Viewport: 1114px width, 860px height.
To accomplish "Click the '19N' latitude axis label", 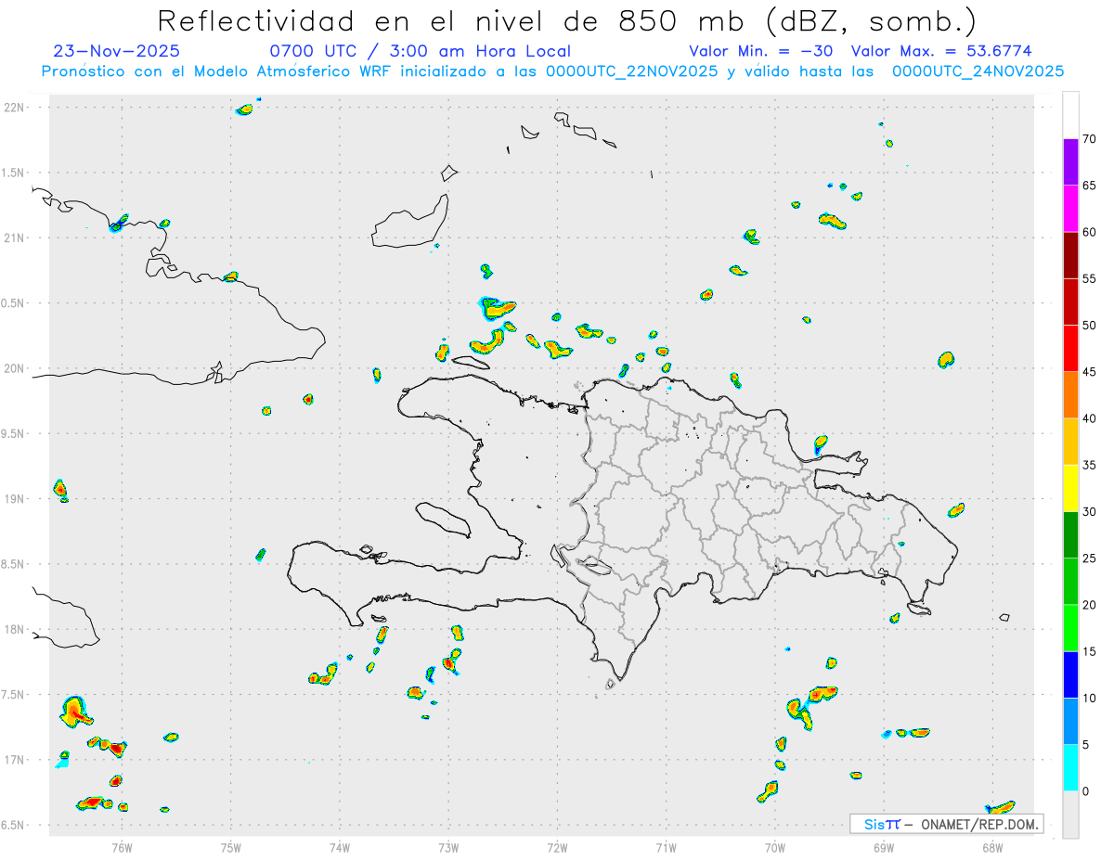I will (x=16, y=498).
